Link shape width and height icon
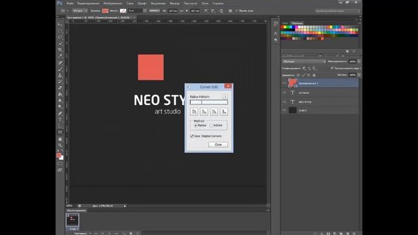418x235 pixels. (182, 11)
